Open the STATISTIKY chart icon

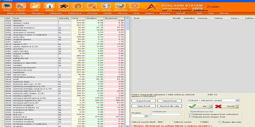click(x=78, y=6)
